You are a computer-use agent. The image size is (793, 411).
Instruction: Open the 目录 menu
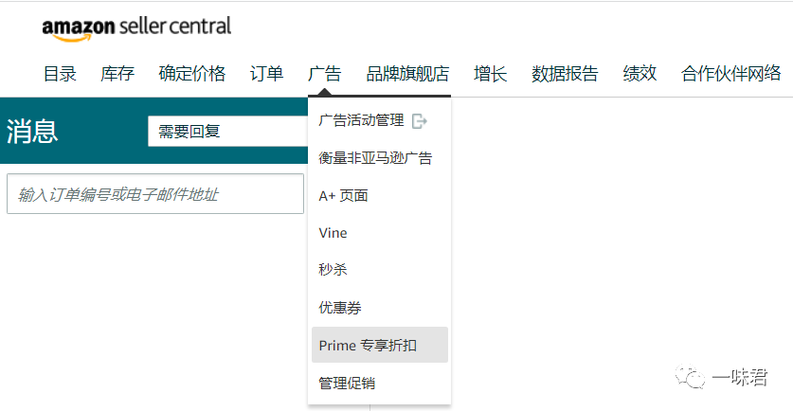60,74
